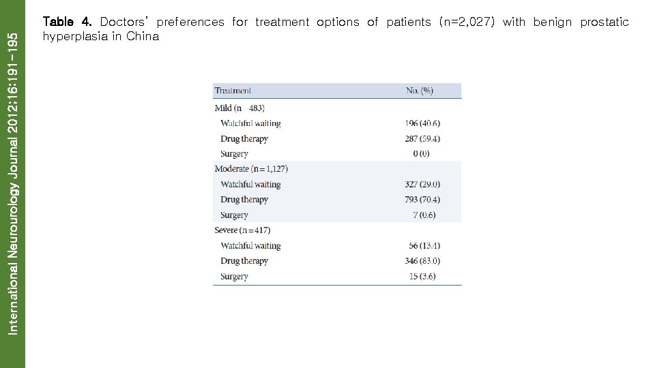Select the Treatment column header

click(x=233, y=91)
